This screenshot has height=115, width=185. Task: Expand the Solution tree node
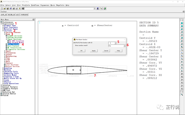tap(1, 85)
